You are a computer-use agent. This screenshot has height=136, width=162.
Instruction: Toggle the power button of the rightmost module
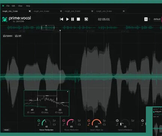(142, 121)
